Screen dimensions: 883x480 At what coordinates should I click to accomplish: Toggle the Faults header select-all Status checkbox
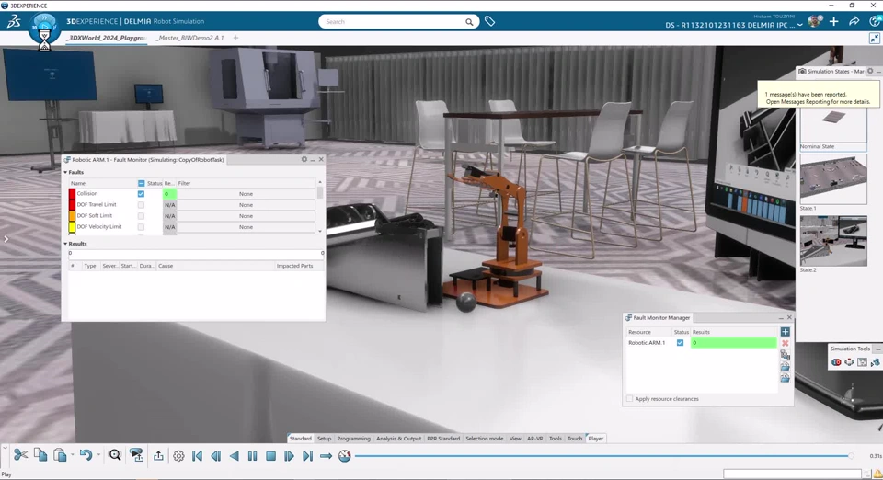pyautogui.click(x=141, y=183)
